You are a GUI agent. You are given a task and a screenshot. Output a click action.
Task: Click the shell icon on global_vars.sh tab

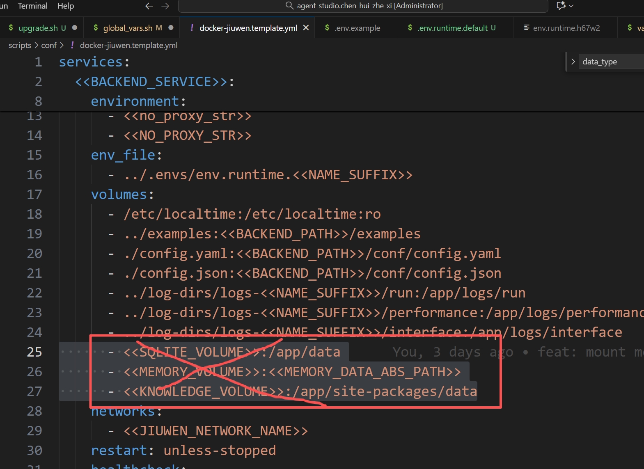click(x=96, y=27)
